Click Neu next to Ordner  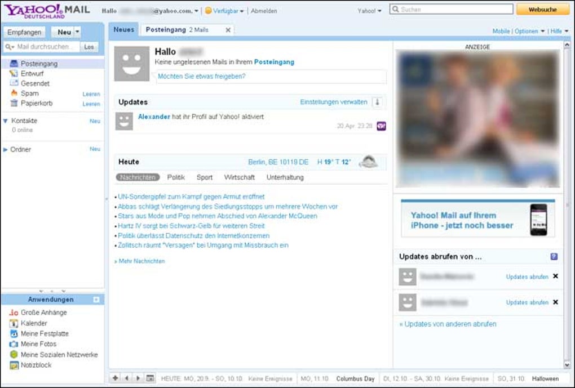coord(95,149)
